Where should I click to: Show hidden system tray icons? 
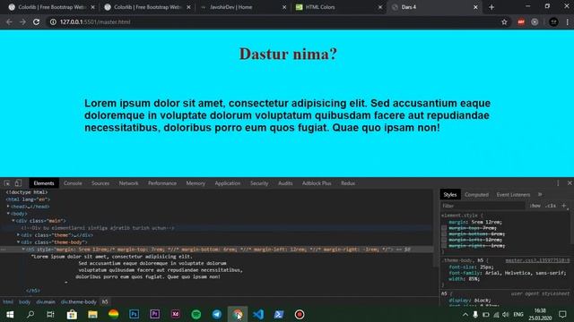(x=465, y=314)
